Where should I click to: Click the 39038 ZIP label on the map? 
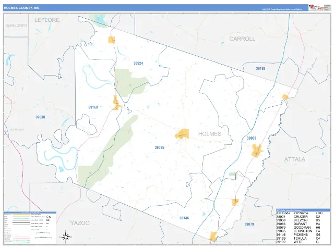pyautogui.click(x=40, y=117)
